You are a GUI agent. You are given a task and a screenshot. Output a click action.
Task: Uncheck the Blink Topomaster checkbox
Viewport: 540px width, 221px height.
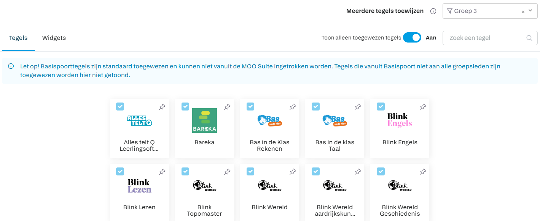click(185, 172)
